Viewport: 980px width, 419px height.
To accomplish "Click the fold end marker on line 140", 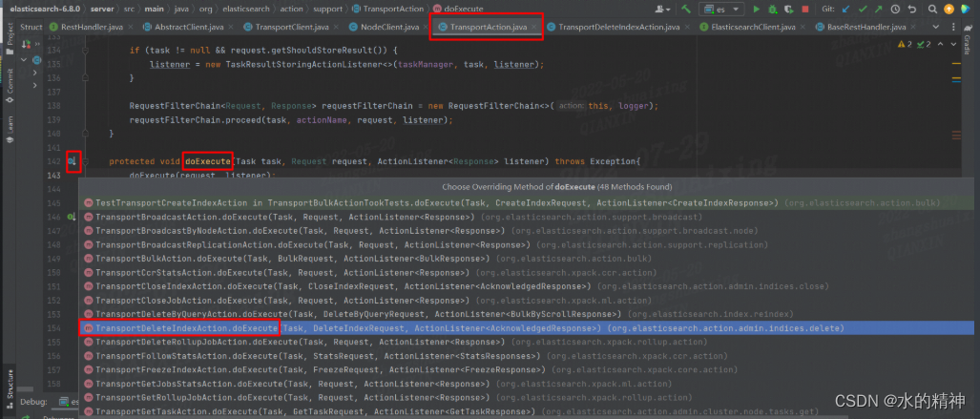I will click(85, 134).
